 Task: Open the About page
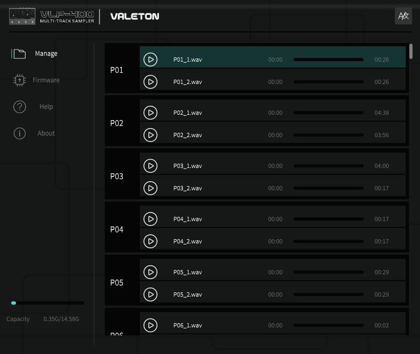click(46, 133)
